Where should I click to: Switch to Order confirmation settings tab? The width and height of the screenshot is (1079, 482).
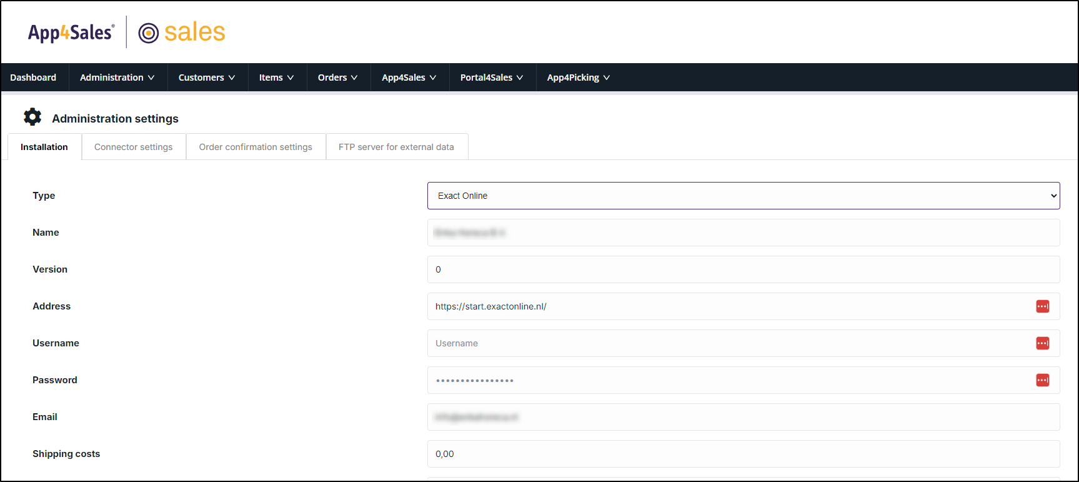coord(256,147)
